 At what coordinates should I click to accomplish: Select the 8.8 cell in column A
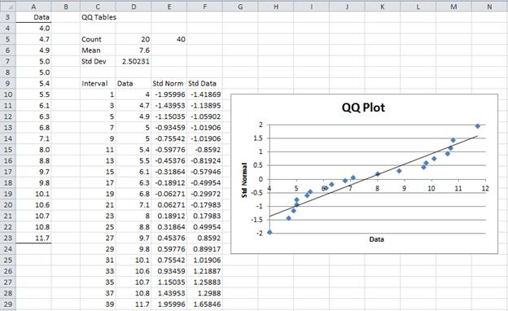pos(33,160)
